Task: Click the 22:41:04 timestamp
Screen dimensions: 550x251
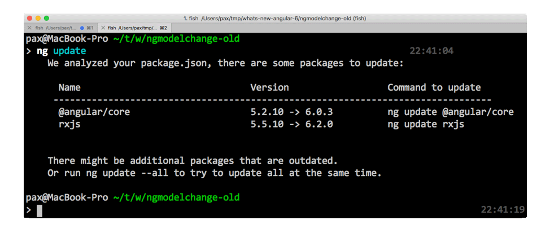Action: click(431, 51)
